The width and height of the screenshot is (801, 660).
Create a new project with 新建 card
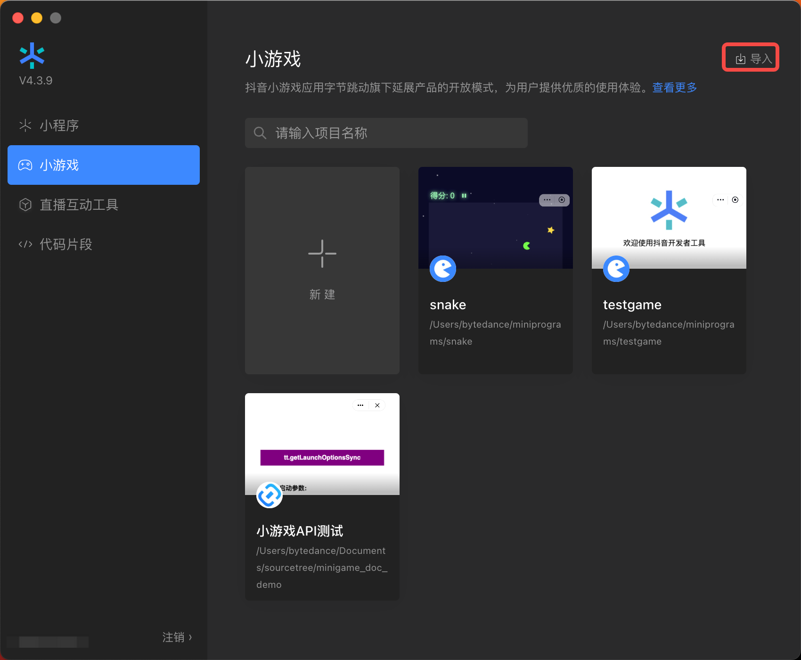click(x=322, y=271)
